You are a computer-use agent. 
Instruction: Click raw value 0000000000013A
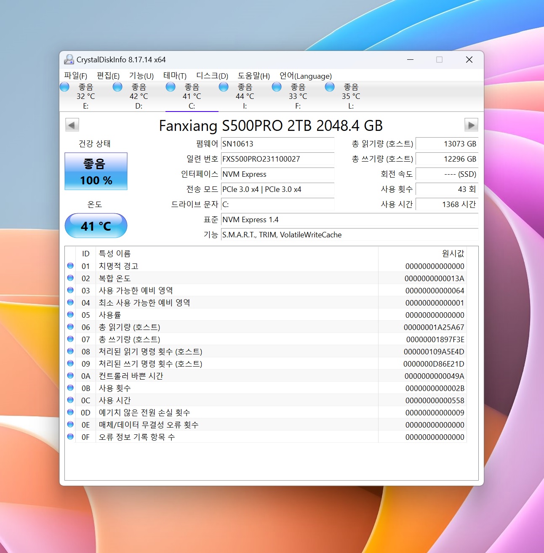coord(435,279)
